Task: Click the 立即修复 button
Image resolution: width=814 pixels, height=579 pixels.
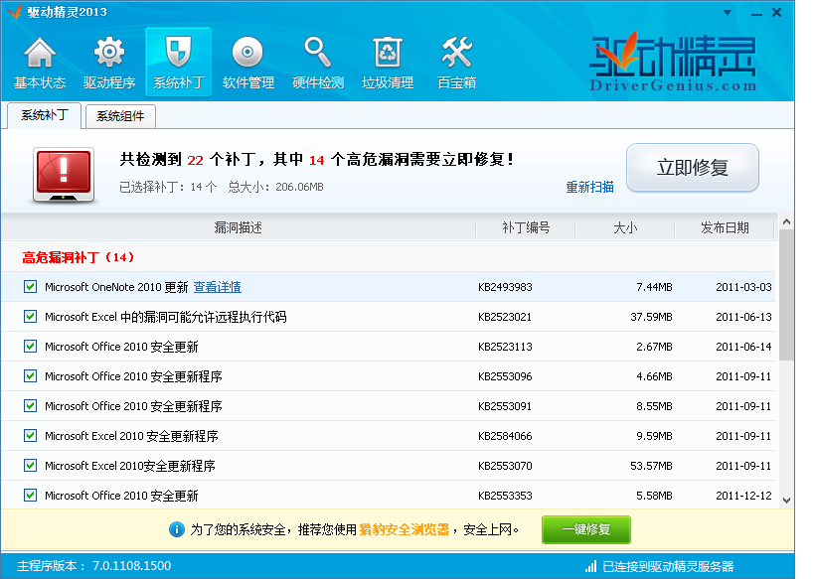Action: (693, 168)
